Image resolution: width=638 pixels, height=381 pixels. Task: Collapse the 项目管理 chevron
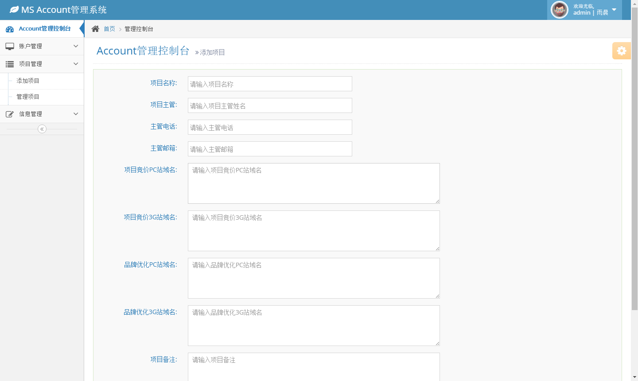tap(76, 64)
